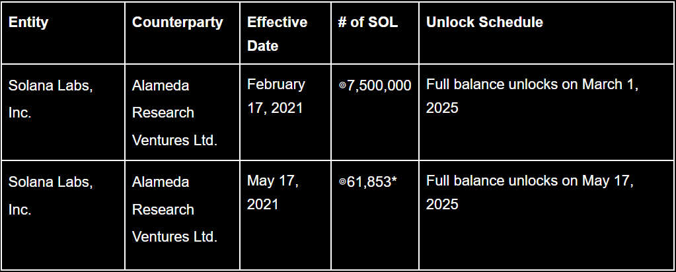The width and height of the screenshot is (676, 272).
Task: Click the # of SOL column header
Action: point(368,22)
